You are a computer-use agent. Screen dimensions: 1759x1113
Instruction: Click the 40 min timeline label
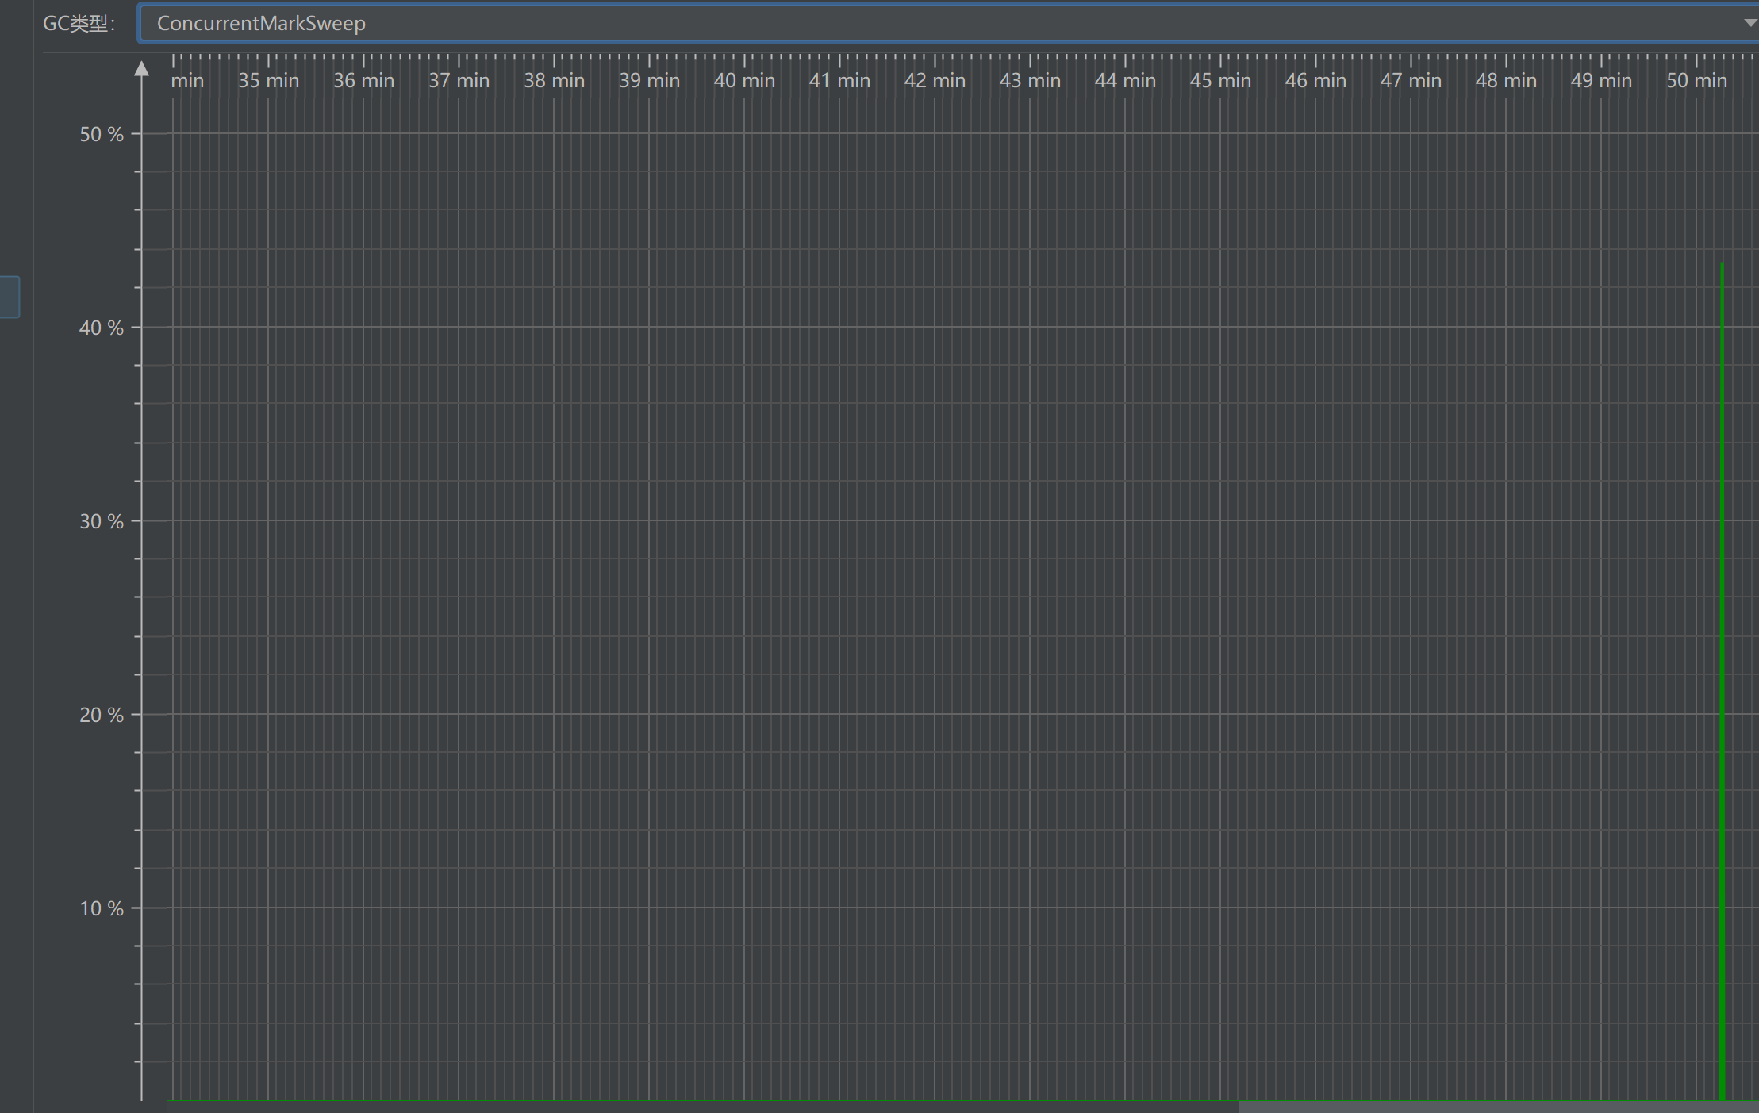click(x=744, y=80)
